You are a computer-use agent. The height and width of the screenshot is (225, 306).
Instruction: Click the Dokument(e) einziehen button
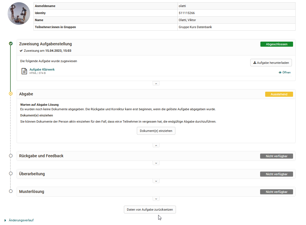(156, 131)
